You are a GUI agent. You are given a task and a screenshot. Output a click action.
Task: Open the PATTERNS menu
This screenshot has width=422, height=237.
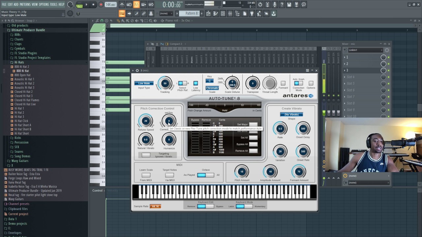point(25,5)
